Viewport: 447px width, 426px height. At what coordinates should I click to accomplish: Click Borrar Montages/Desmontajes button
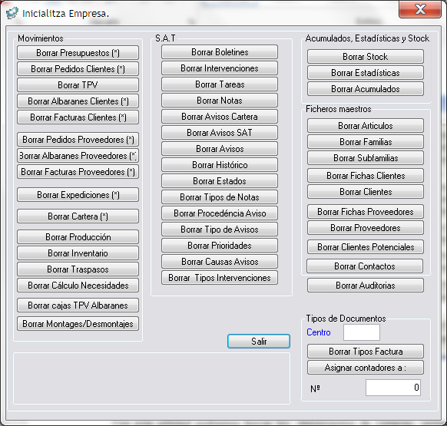[78, 324]
